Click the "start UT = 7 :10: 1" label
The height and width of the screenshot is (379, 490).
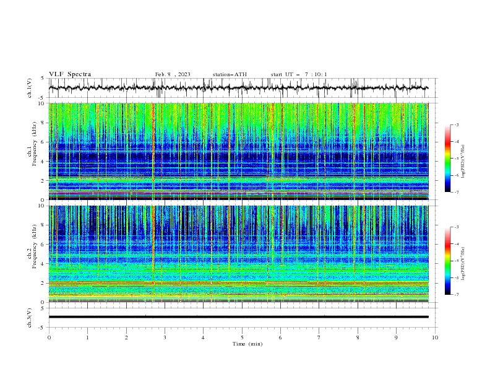click(299, 74)
